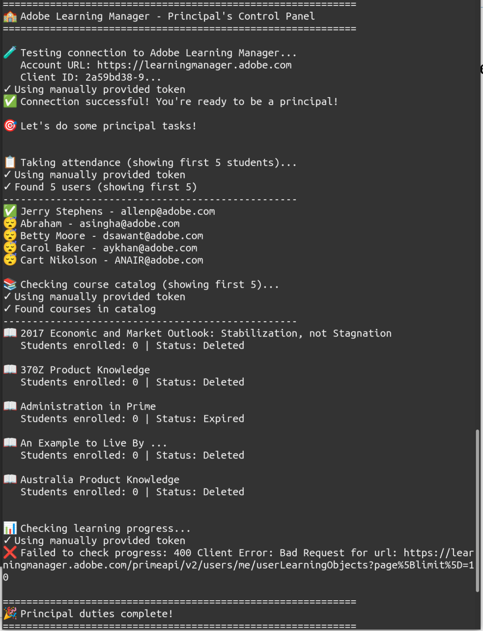Click the clipboard icon beside Taking attendance
Viewport: 483px width, 631px height.
[x=10, y=162]
